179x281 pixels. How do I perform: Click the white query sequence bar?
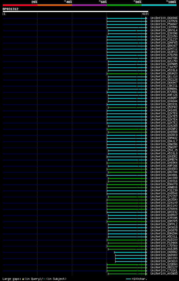pyautogui.click(x=75, y=11)
